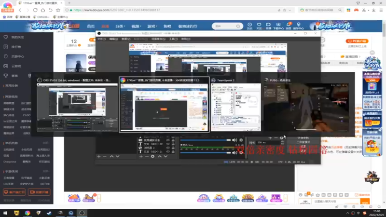Open source properties gear in OBS sources toolbar
The height and width of the screenshot is (217, 386).
pyautogui.click(x=152, y=156)
